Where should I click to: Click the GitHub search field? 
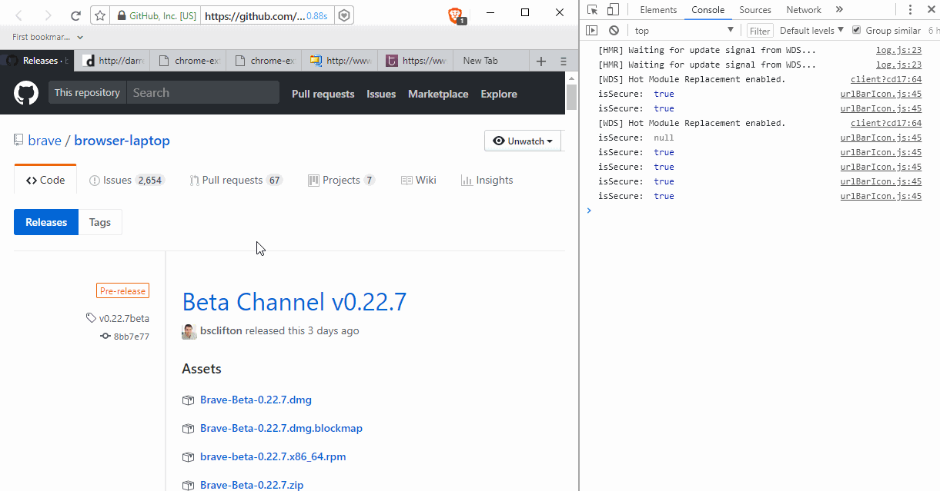203,92
